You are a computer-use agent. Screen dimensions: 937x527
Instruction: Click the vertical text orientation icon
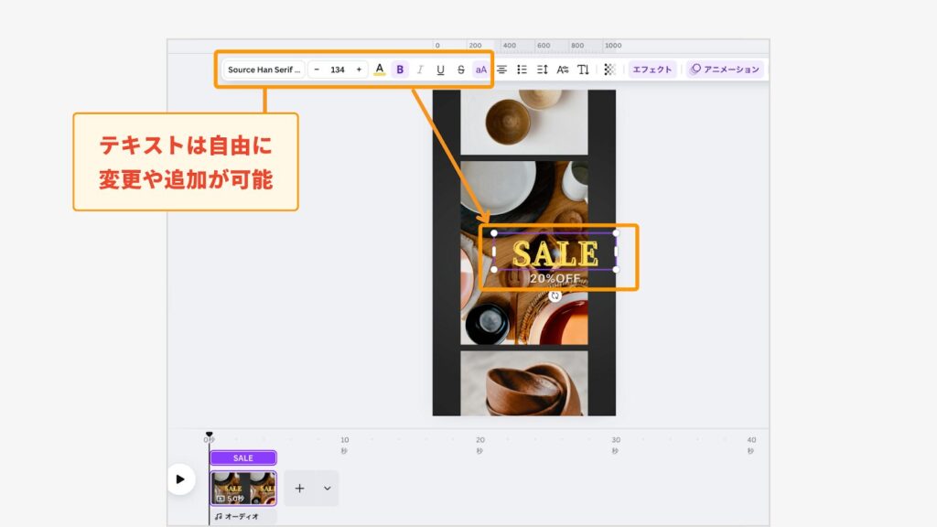(x=583, y=69)
